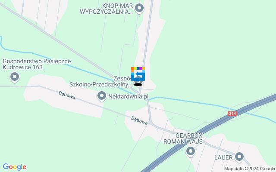
Task: Open the Google logo link
Action: tap(14, 167)
